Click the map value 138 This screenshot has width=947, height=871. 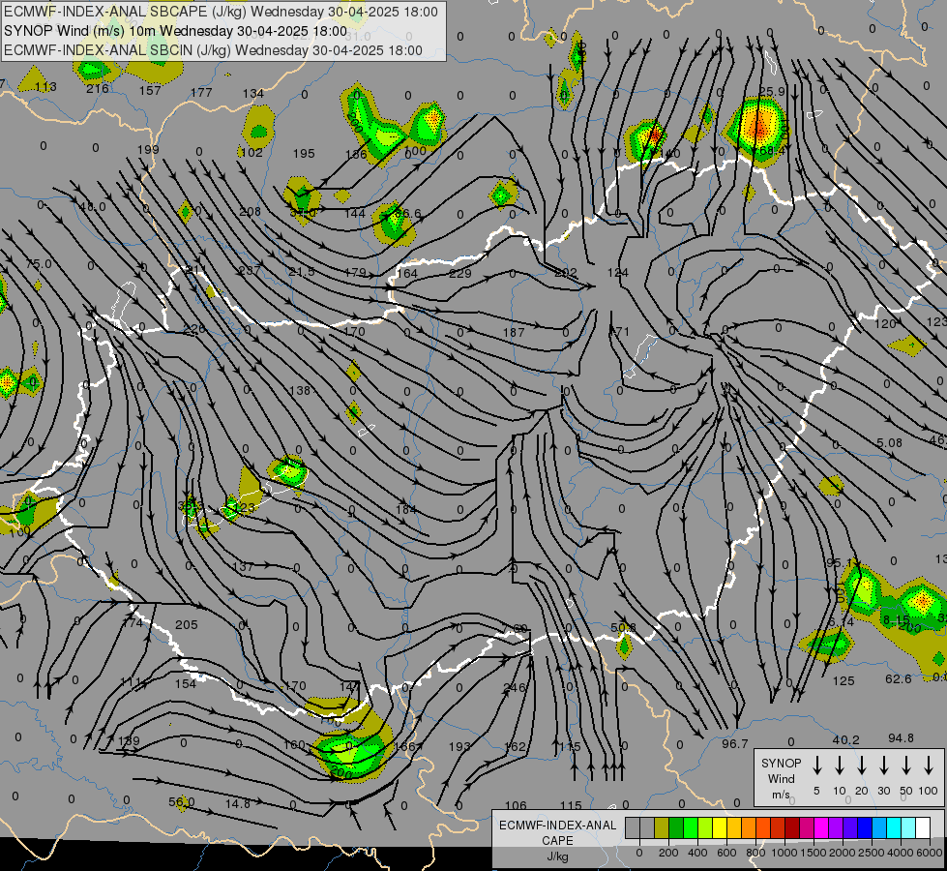(x=300, y=390)
